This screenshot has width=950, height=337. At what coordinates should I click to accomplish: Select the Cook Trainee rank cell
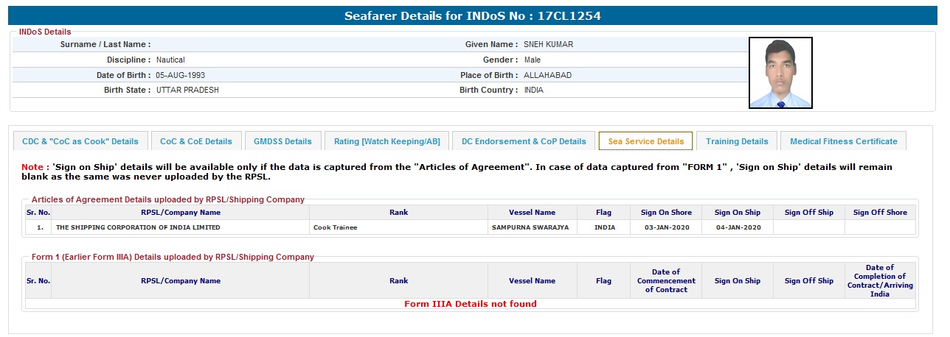coord(335,227)
